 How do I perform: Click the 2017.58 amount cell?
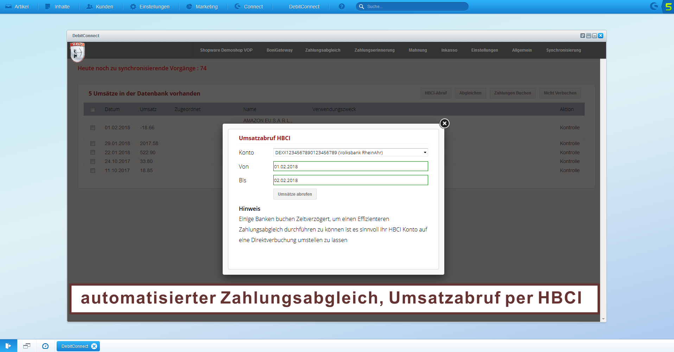[149, 143]
